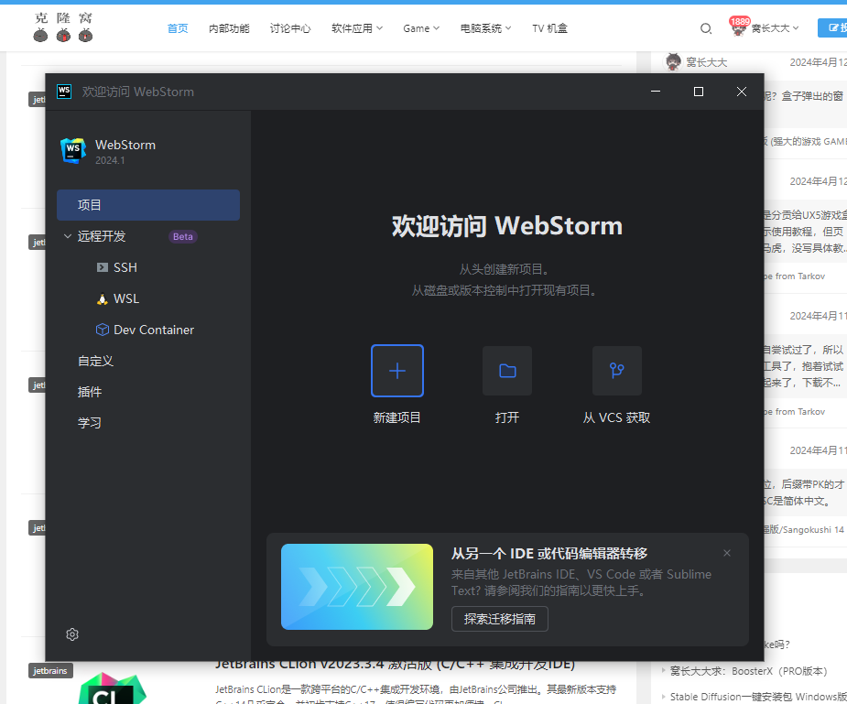The width and height of the screenshot is (847, 704).
Task: Open the 软件应用 dropdown menu
Action: pyautogui.click(x=357, y=28)
